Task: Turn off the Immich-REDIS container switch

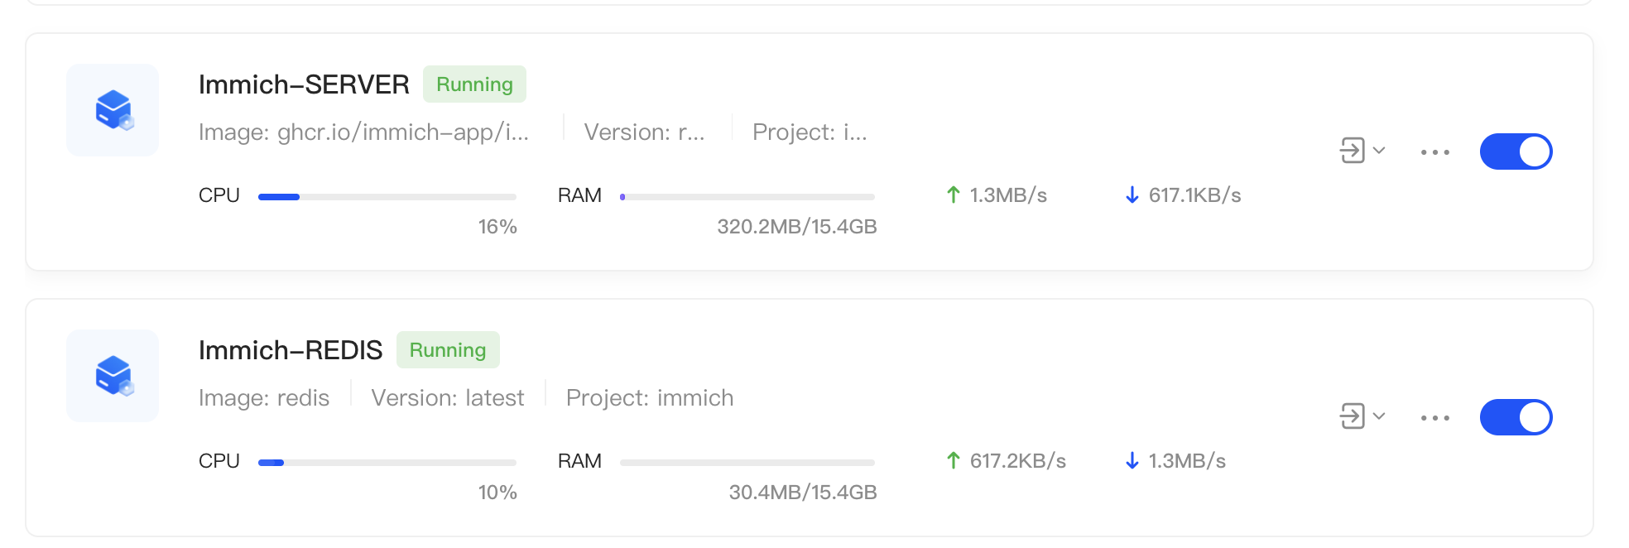Action: tap(1516, 417)
